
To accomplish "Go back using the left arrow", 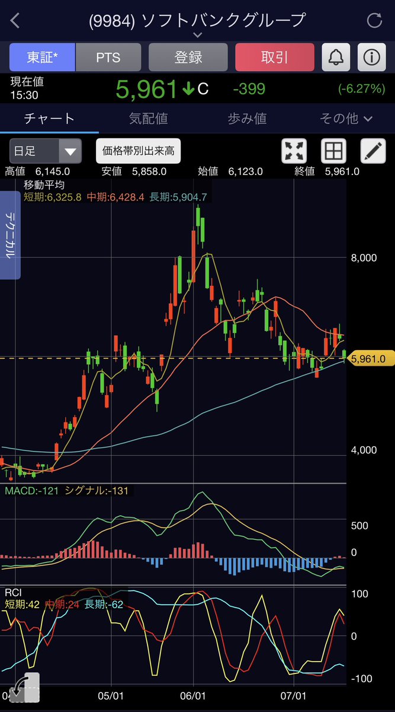I will click(x=15, y=20).
